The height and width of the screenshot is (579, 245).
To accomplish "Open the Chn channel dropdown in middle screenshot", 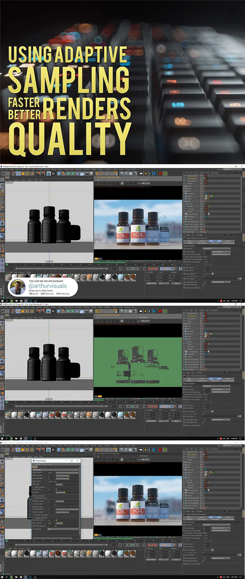I will pos(146,321).
